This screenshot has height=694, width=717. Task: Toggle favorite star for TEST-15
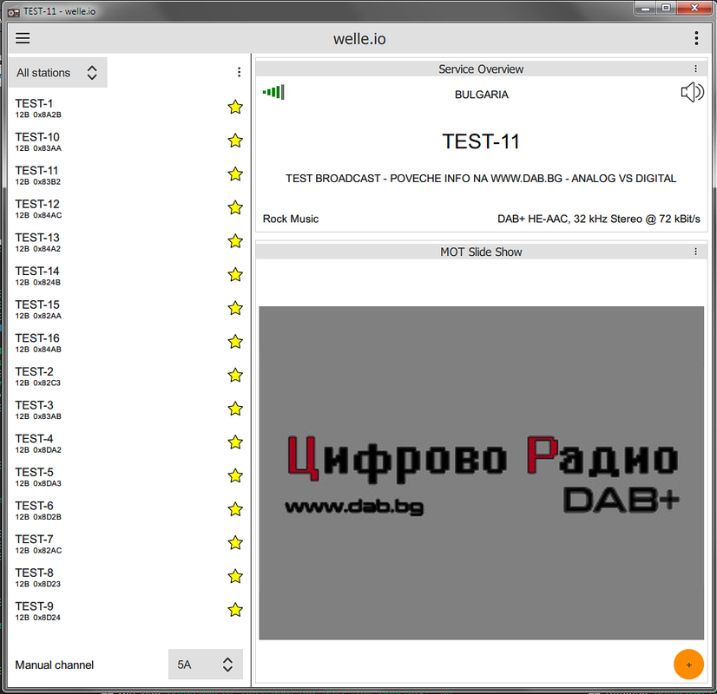235,308
